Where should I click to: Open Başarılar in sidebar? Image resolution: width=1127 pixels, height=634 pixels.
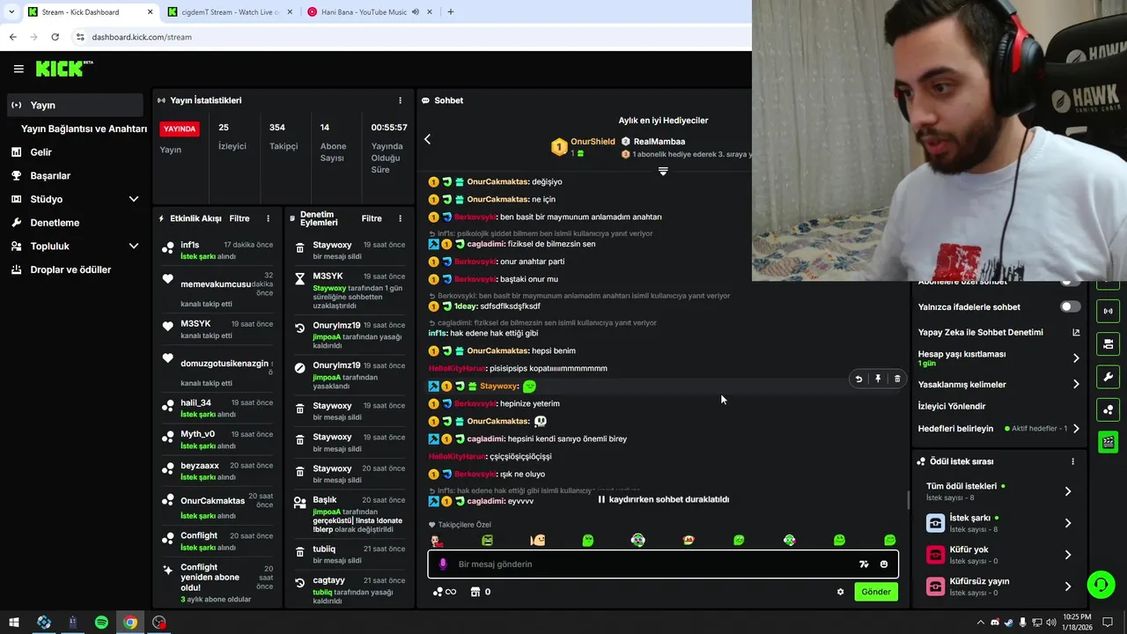pos(74,176)
